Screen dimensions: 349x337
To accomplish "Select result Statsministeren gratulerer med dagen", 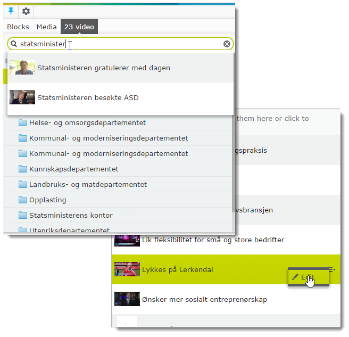I will [x=103, y=68].
